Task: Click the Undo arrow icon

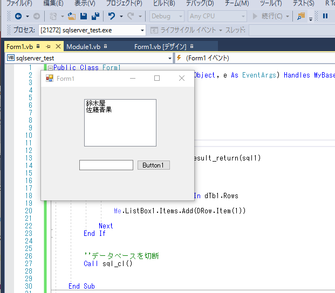Action: (x=111, y=16)
